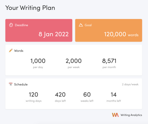This screenshot has height=124, width=148.
Task: Click the 420 days left stat
Action: pos(60,97)
